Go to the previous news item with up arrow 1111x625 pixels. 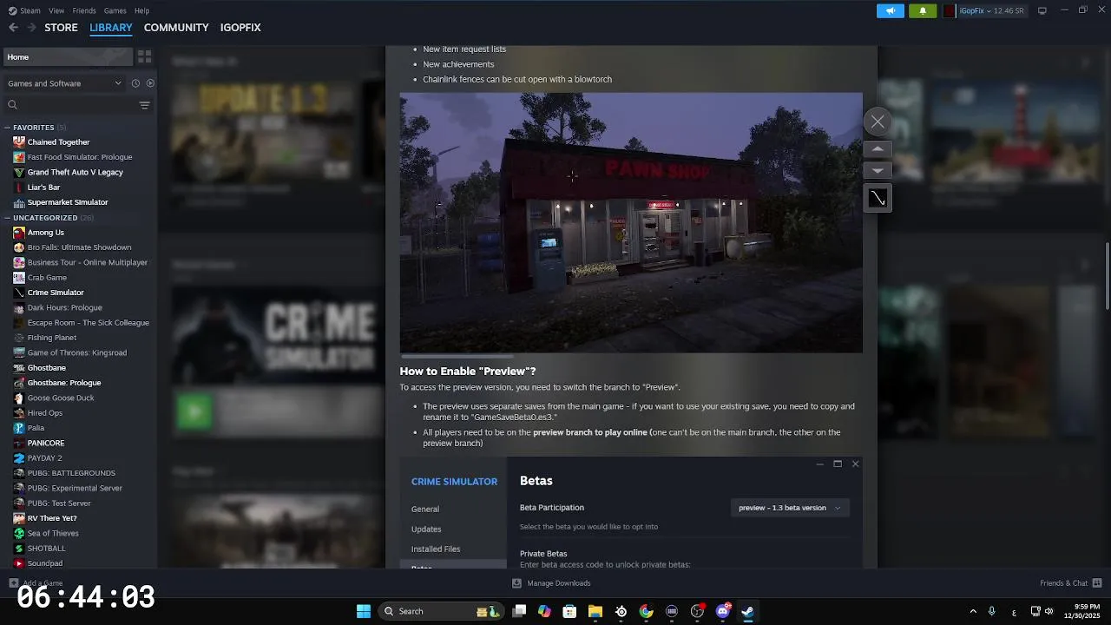878,149
